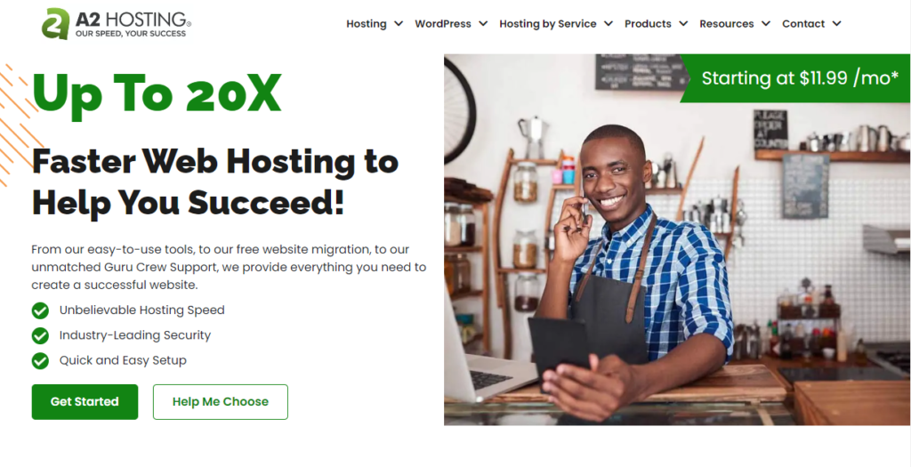The width and height of the screenshot is (911, 467).
Task: Click the A2 Hosting logo
Action: [117, 24]
